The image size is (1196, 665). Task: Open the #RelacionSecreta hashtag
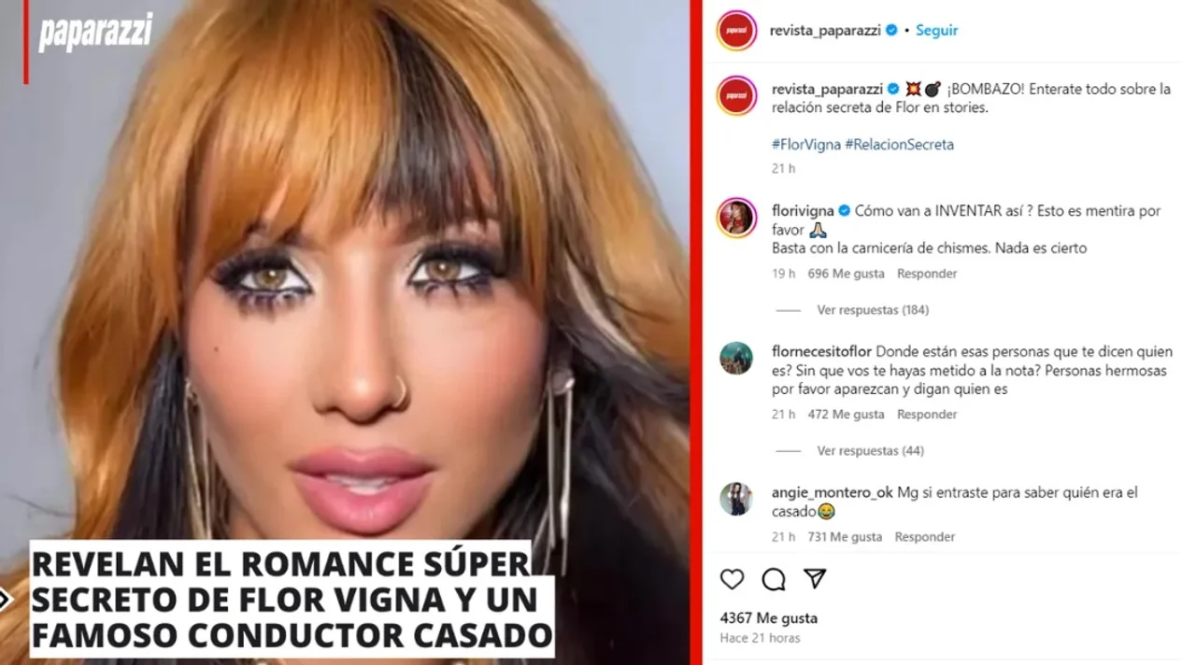pos(899,145)
